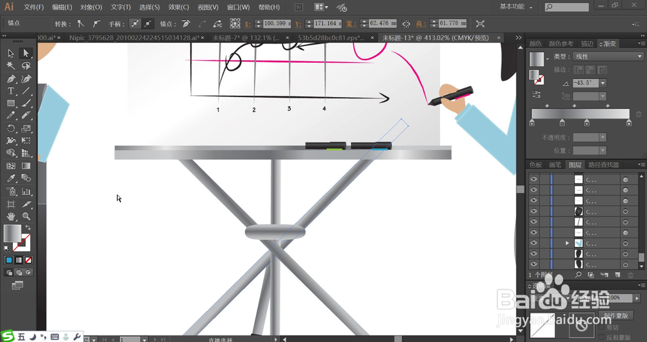Click convert anchor point to corner icon
This screenshot has width=647, height=342.
point(81,24)
